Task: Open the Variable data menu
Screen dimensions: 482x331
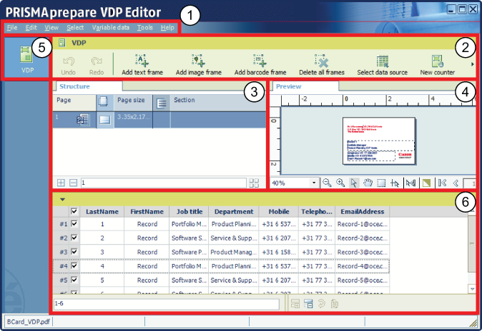Action: [x=109, y=27]
